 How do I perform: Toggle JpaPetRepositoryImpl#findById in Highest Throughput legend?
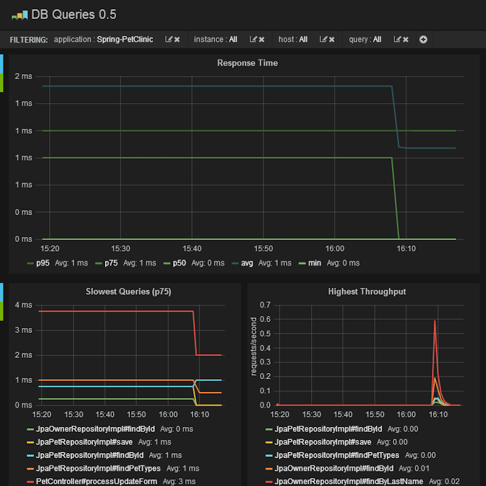point(328,429)
